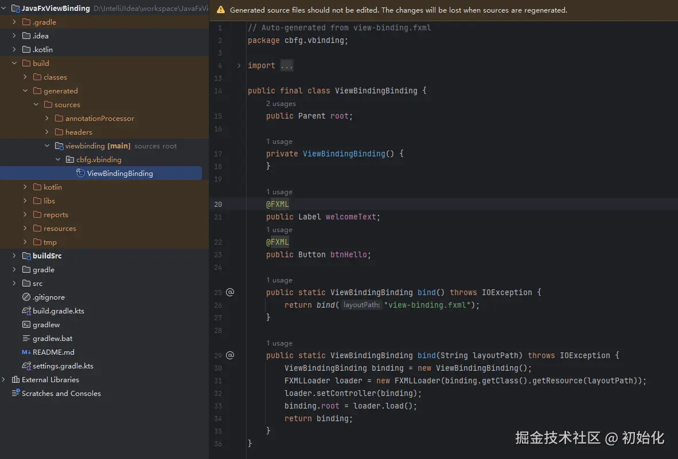Expand External Libraries node
Viewport: 678px width, 459px height.
pyautogui.click(x=4, y=380)
